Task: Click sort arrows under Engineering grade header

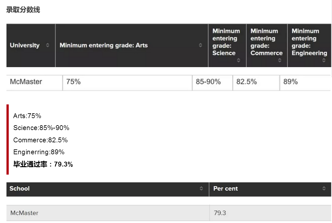Action: [324, 60]
